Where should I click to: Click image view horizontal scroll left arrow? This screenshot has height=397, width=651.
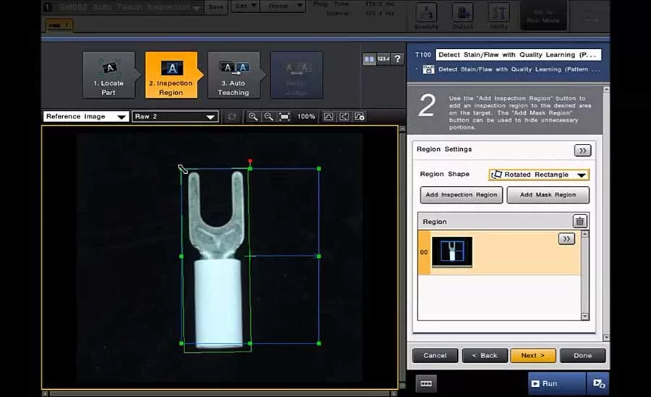click(45, 393)
